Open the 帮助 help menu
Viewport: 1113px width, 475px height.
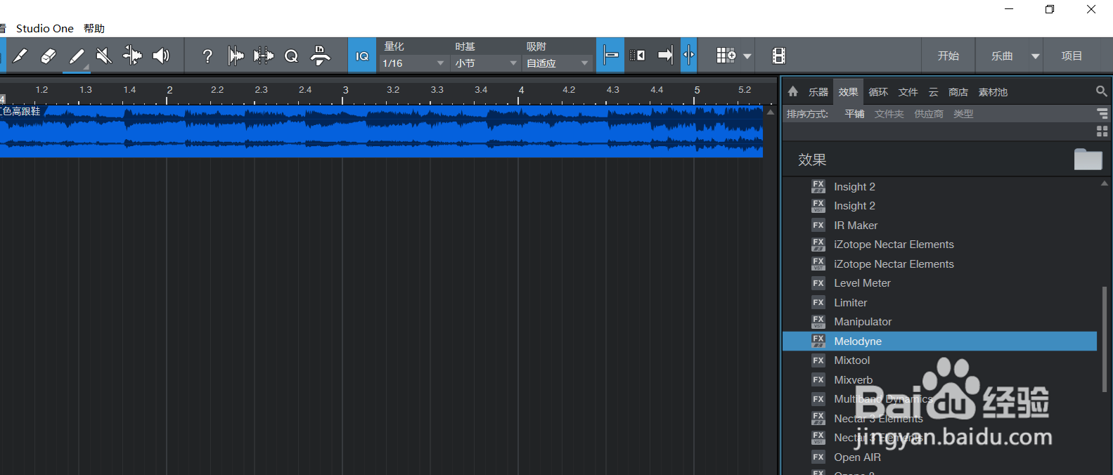[x=94, y=28]
